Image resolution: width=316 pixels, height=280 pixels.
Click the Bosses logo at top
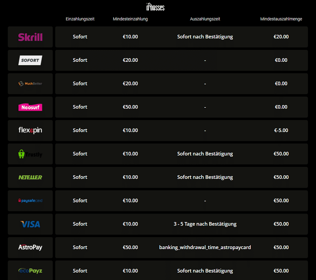click(156, 7)
